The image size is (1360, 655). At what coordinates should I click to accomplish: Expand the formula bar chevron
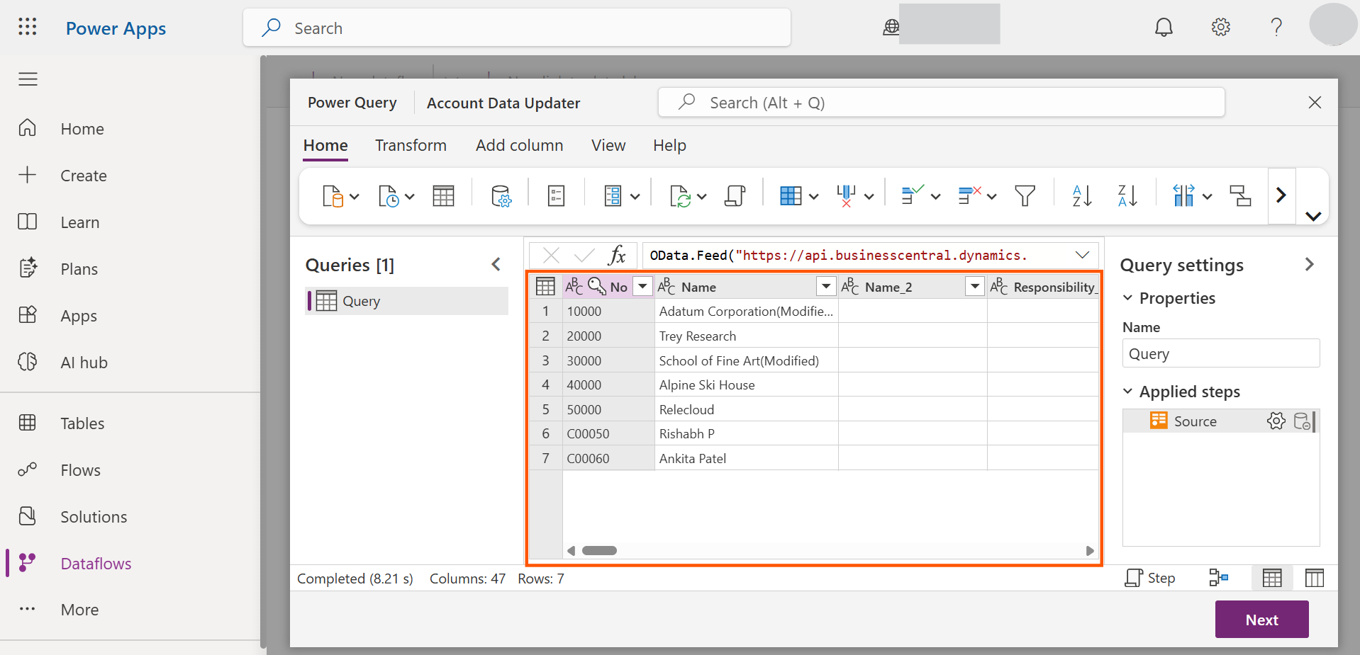pos(1082,255)
